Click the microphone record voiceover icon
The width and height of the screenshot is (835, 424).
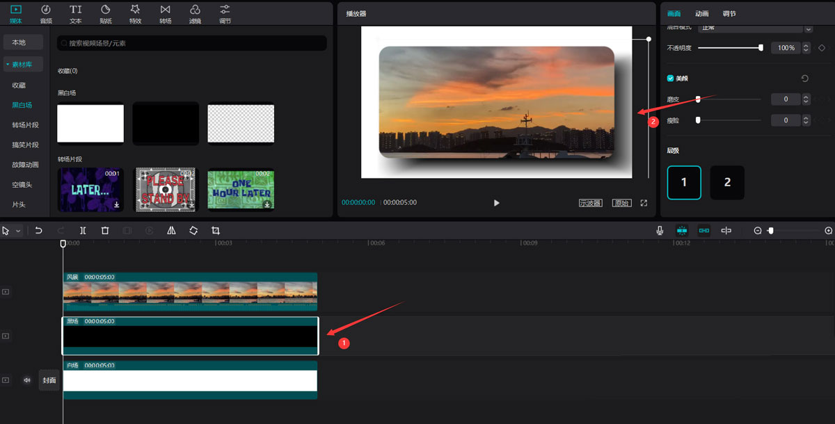click(660, 231)
